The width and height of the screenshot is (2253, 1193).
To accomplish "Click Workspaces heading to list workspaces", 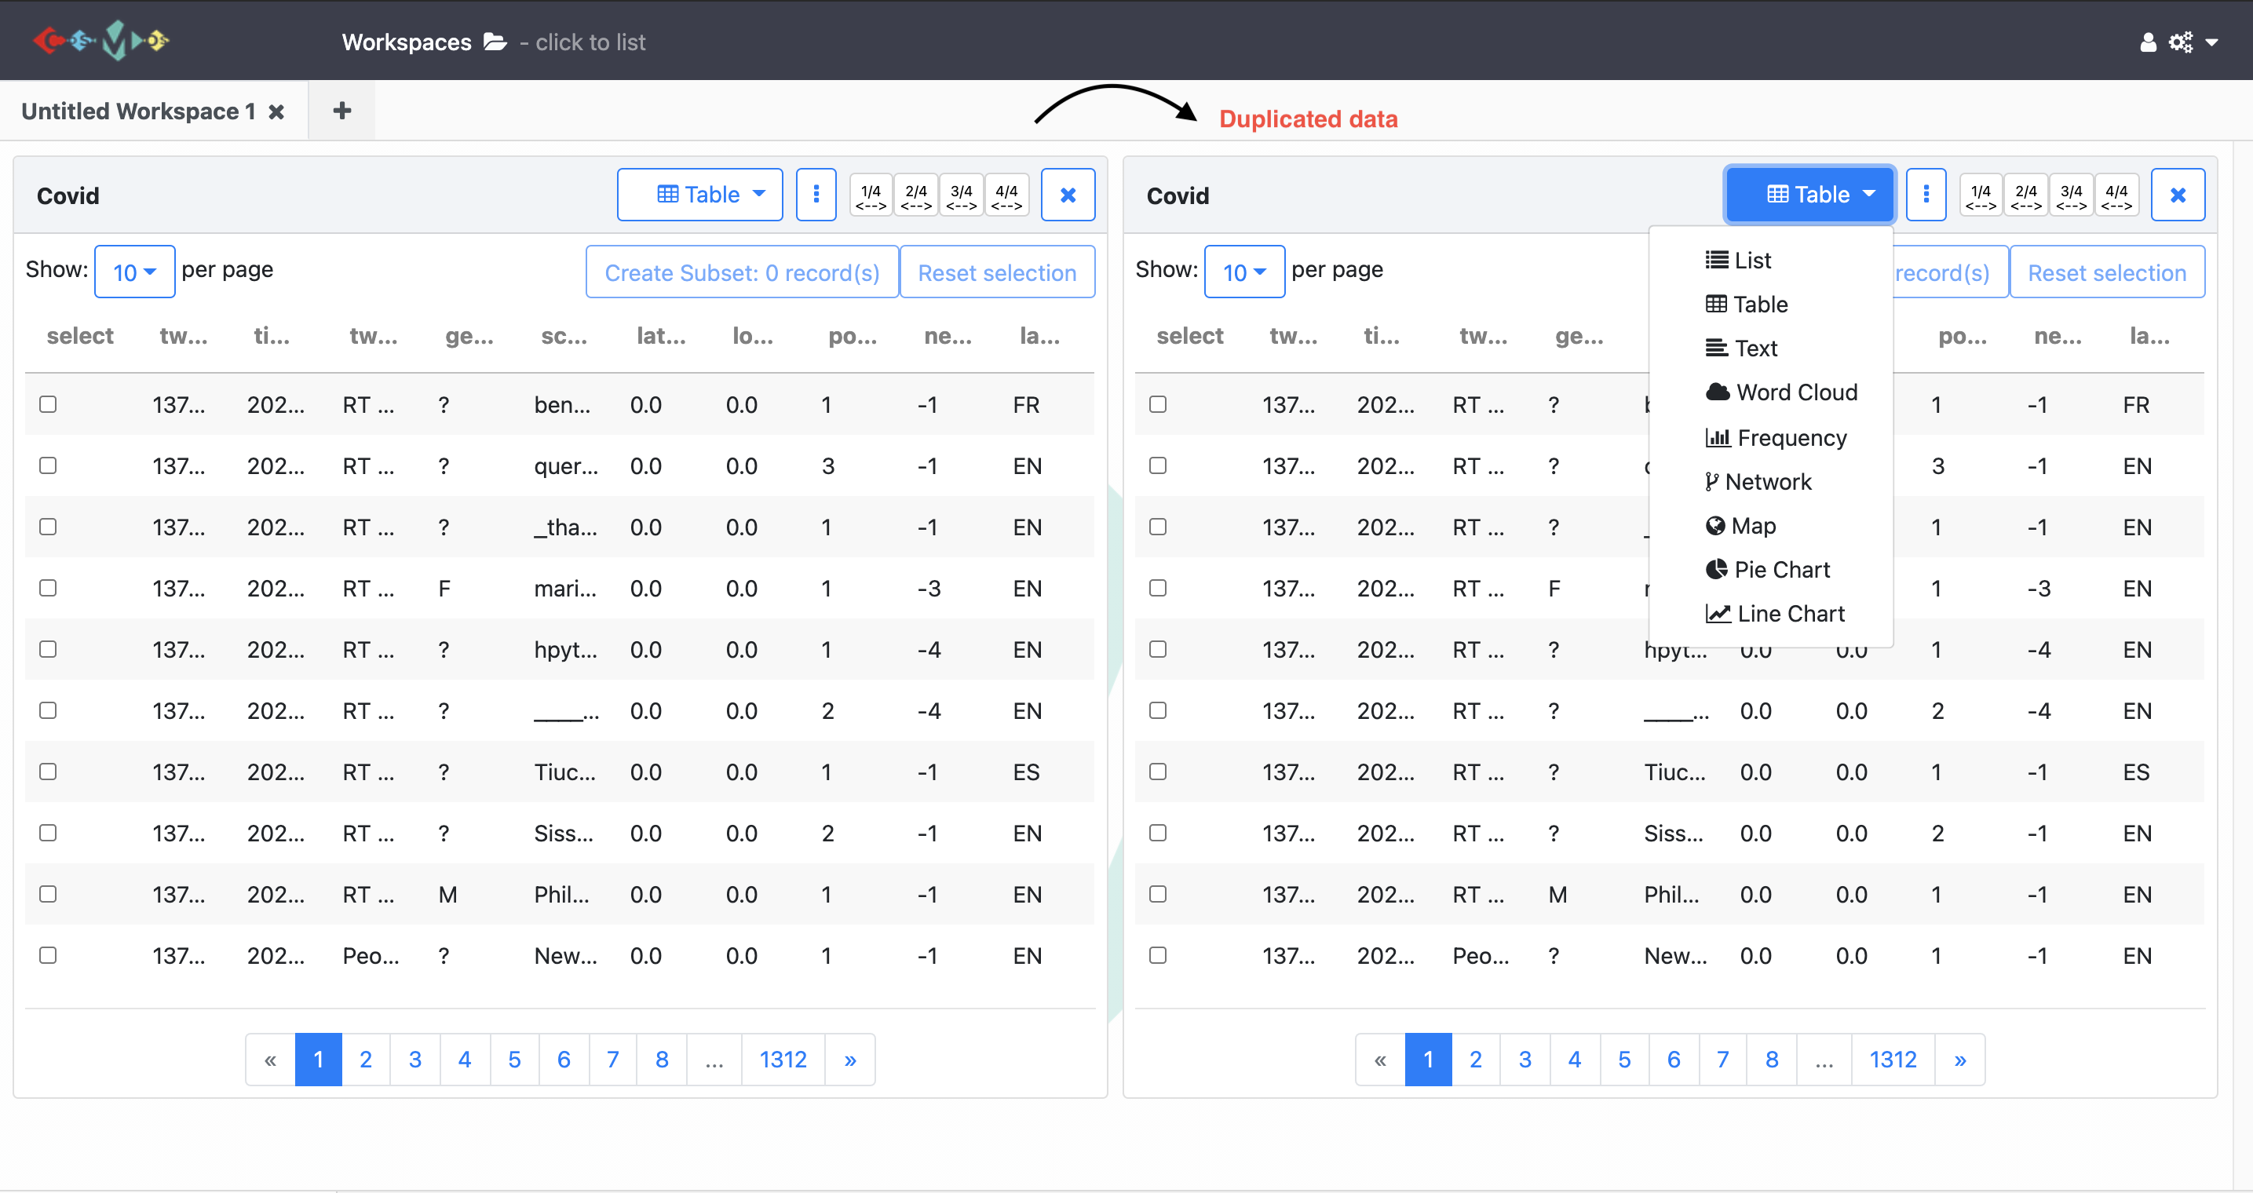I will point(407,42).
